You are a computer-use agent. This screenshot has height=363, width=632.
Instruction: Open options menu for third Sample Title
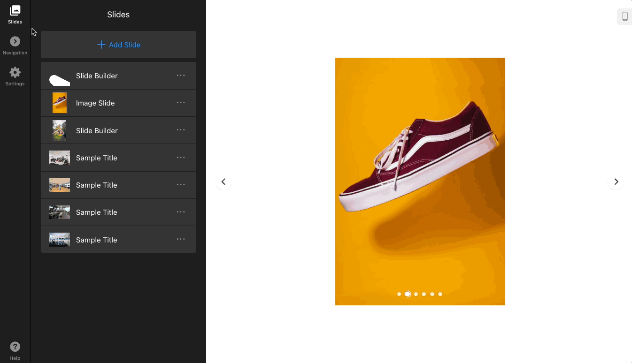pyautogui.click(x=181, y=212)
